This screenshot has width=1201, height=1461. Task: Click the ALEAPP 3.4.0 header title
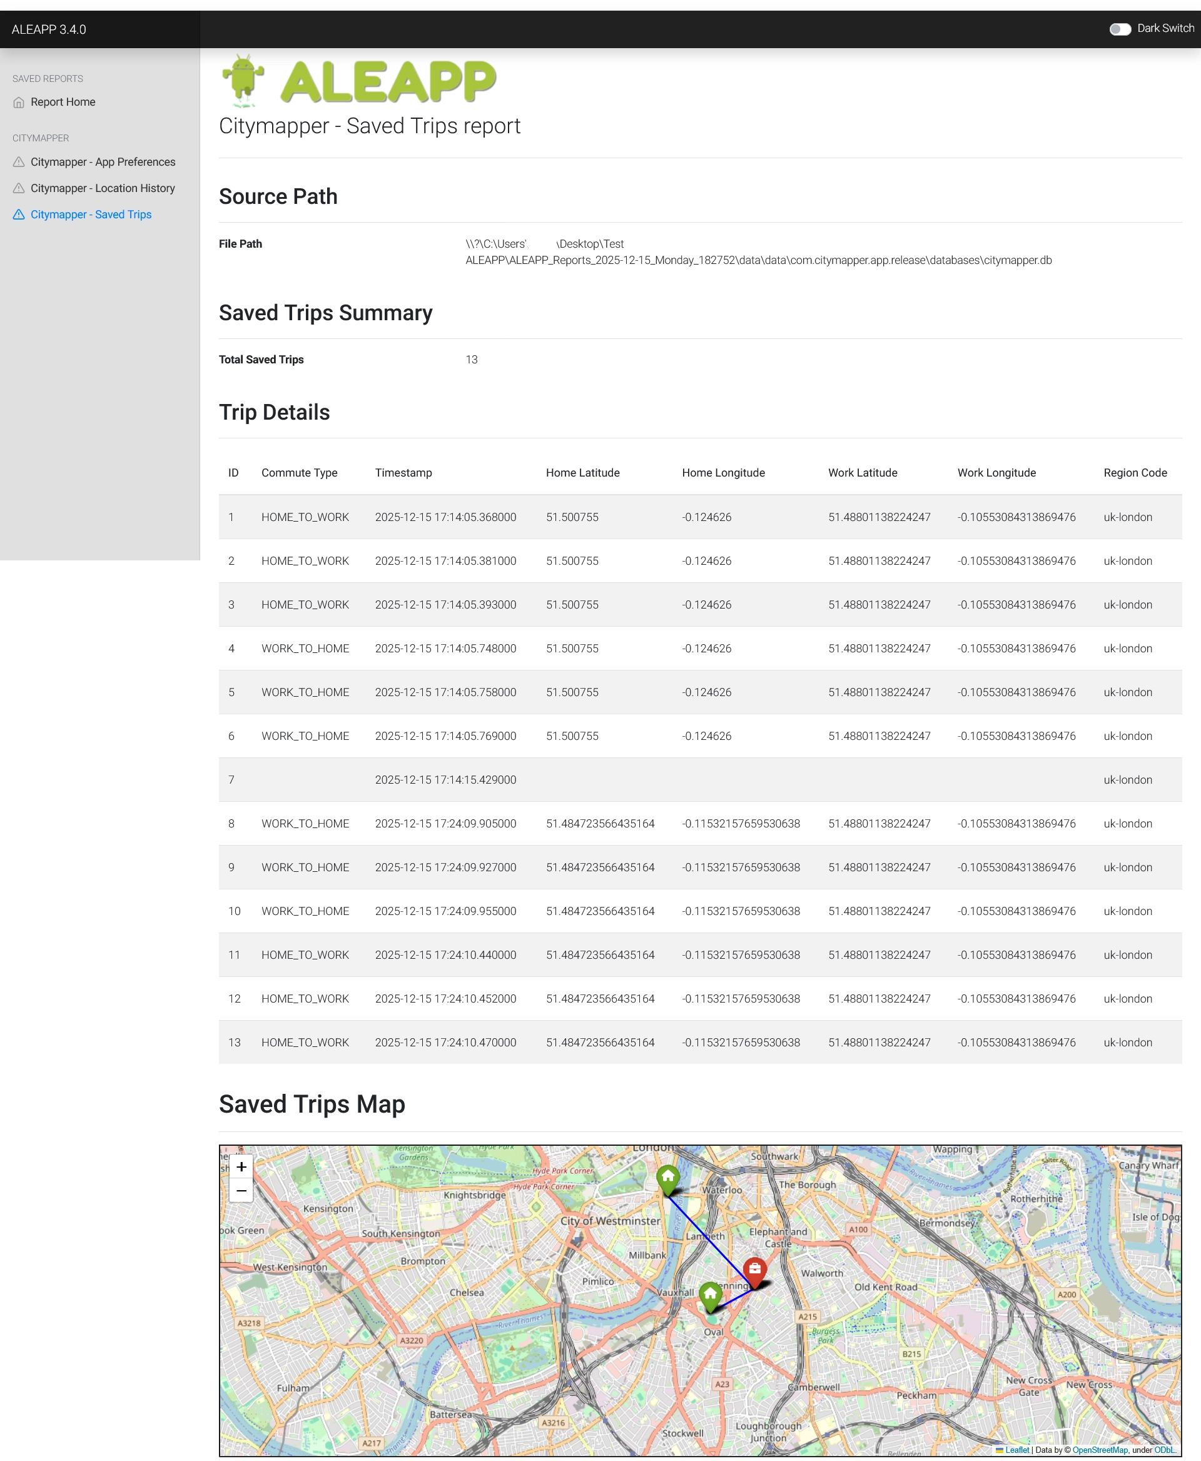point(49,30)
